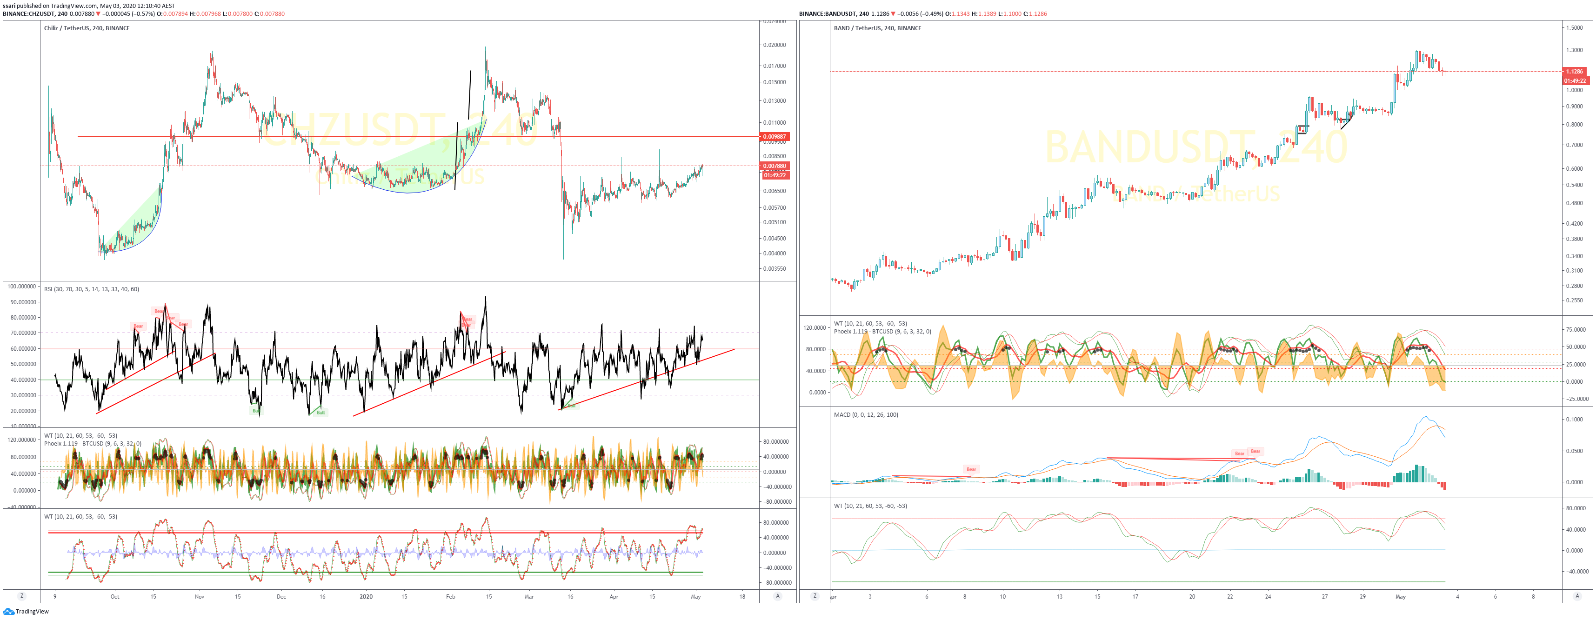Click the A auto-scale button on CHZUSDT chart
Screen dimensions: 1596x620
click(778, 596)
